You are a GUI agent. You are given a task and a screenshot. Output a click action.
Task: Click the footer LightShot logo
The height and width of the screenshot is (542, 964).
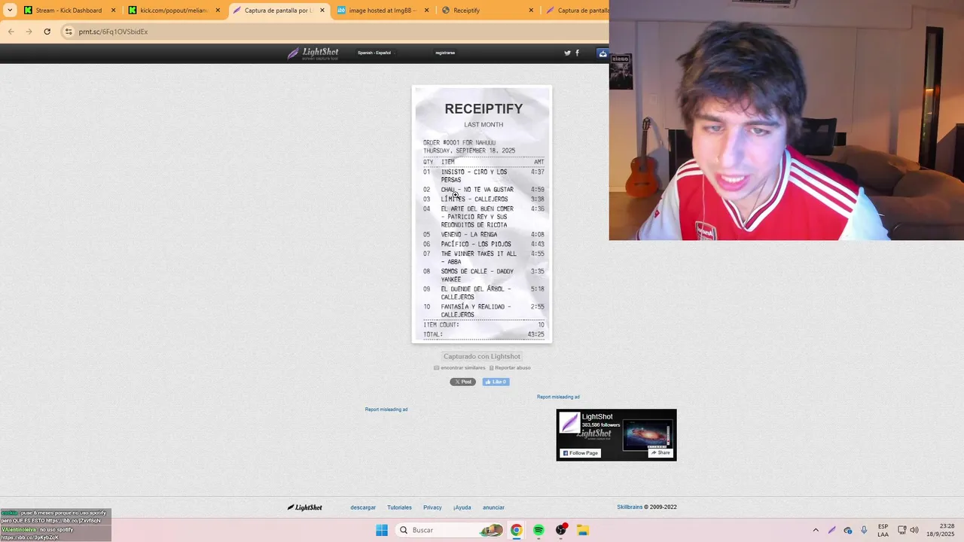click(x=305, y=507)
